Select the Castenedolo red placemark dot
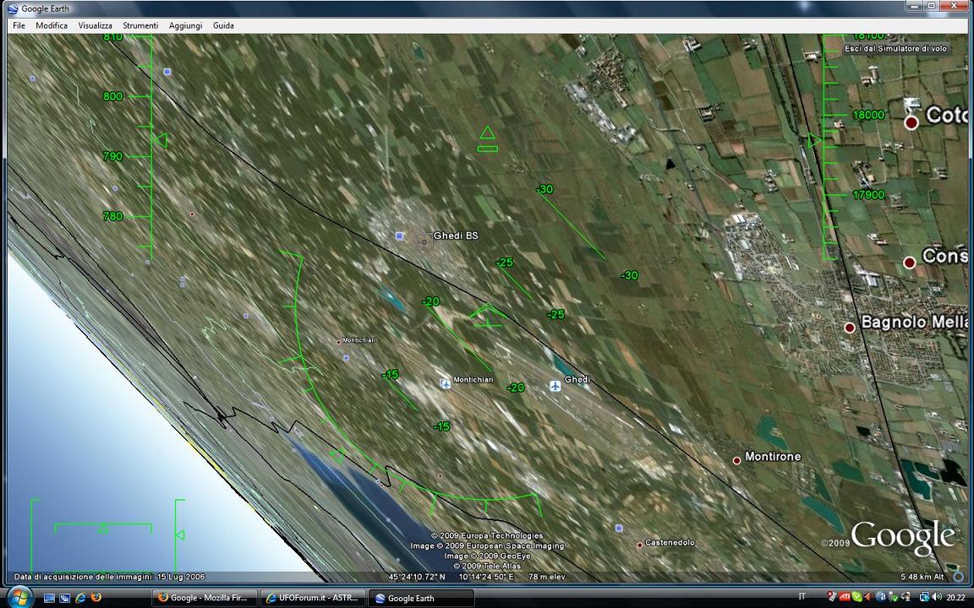Image resolution: width=974 pixels, height=608 pixels. [x=639, y=545]
